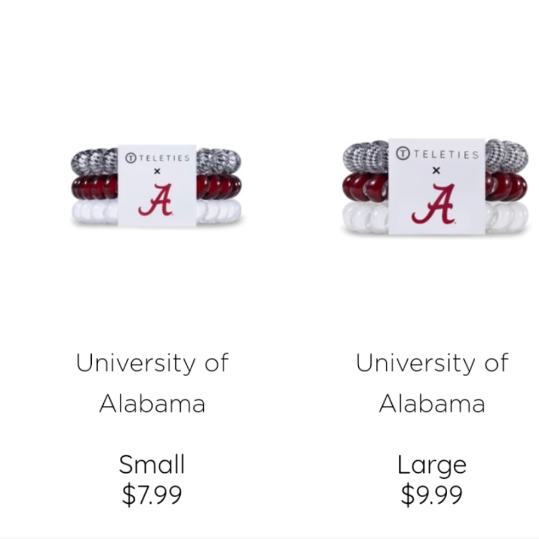The image size is (539, 539).
Task: Click the white hair tie in small pack
Action: [95, 212]
